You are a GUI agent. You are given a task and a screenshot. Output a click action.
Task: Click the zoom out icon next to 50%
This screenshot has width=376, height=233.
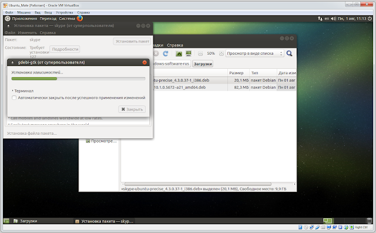pos(200,54)
